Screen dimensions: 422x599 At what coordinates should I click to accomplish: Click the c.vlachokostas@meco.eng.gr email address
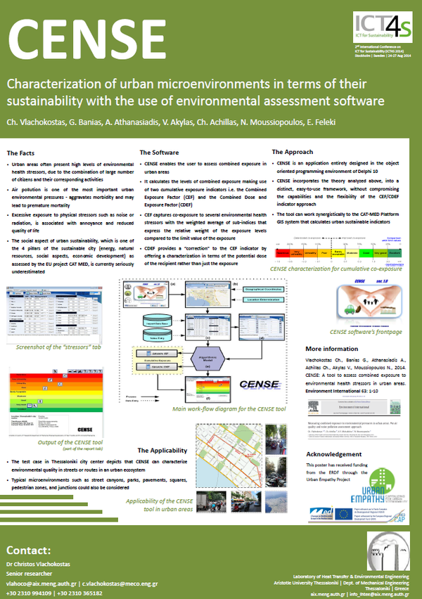[x=120, y=584]
